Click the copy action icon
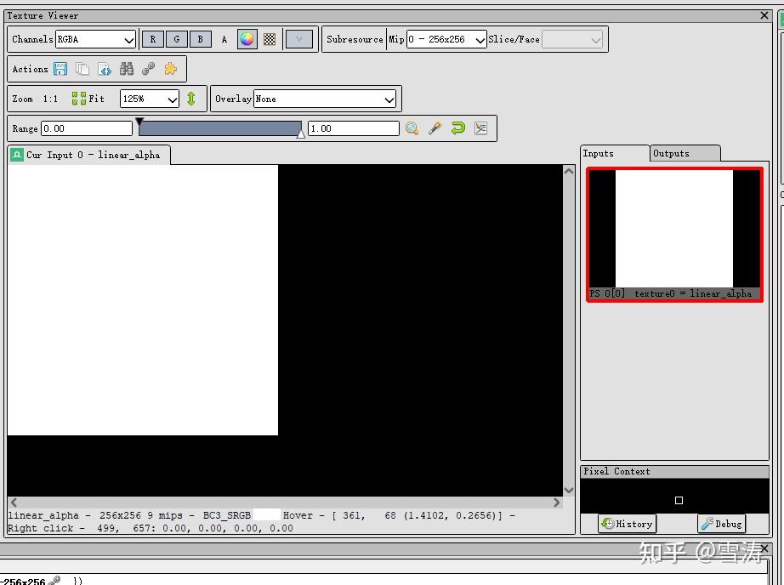Screen dimensions: 784x585 click(82, 69)
